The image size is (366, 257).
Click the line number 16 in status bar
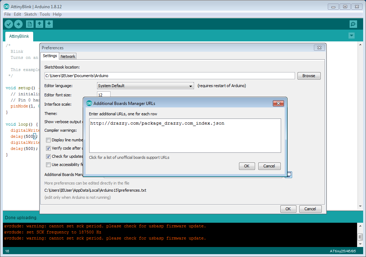(x=7, y=251)
